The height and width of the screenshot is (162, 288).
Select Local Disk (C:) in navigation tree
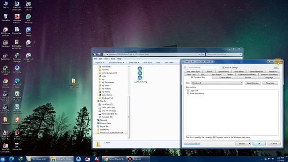pos(106,104)
